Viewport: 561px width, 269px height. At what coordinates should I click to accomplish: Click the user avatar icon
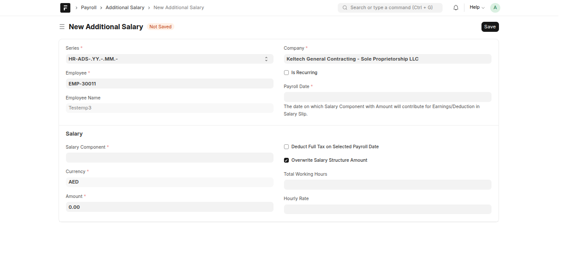pos(495,8)
